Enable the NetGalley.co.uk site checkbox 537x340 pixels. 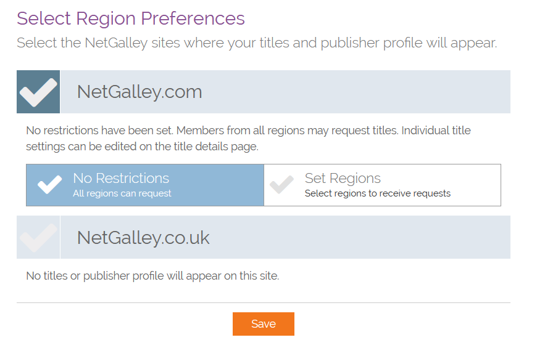coord(38,237)
